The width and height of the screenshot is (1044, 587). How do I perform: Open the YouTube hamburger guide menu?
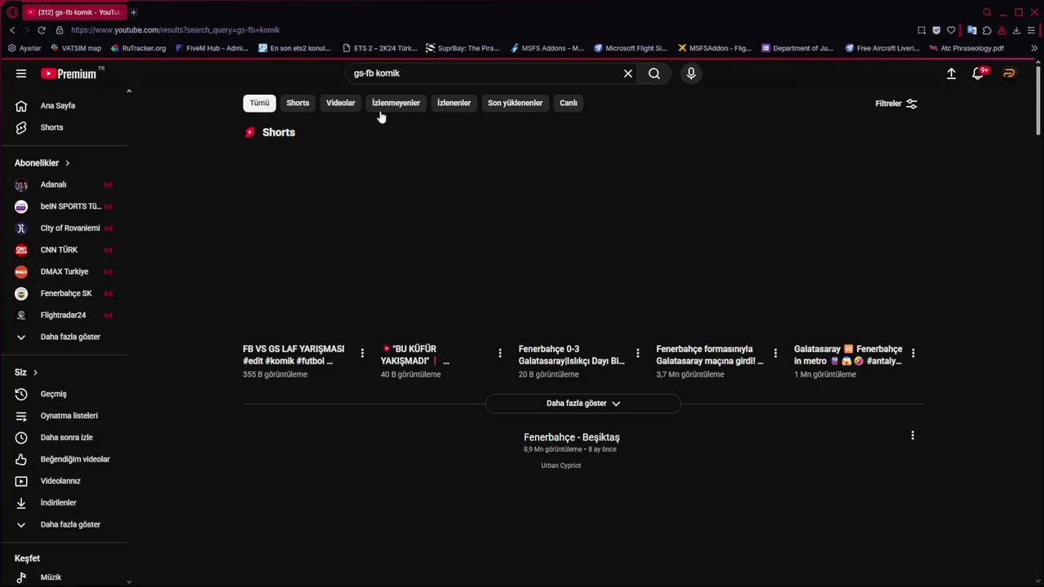pos(21,73)
